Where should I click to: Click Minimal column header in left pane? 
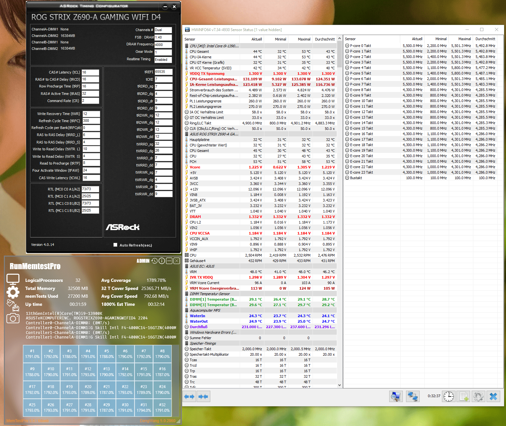[276, 39]
